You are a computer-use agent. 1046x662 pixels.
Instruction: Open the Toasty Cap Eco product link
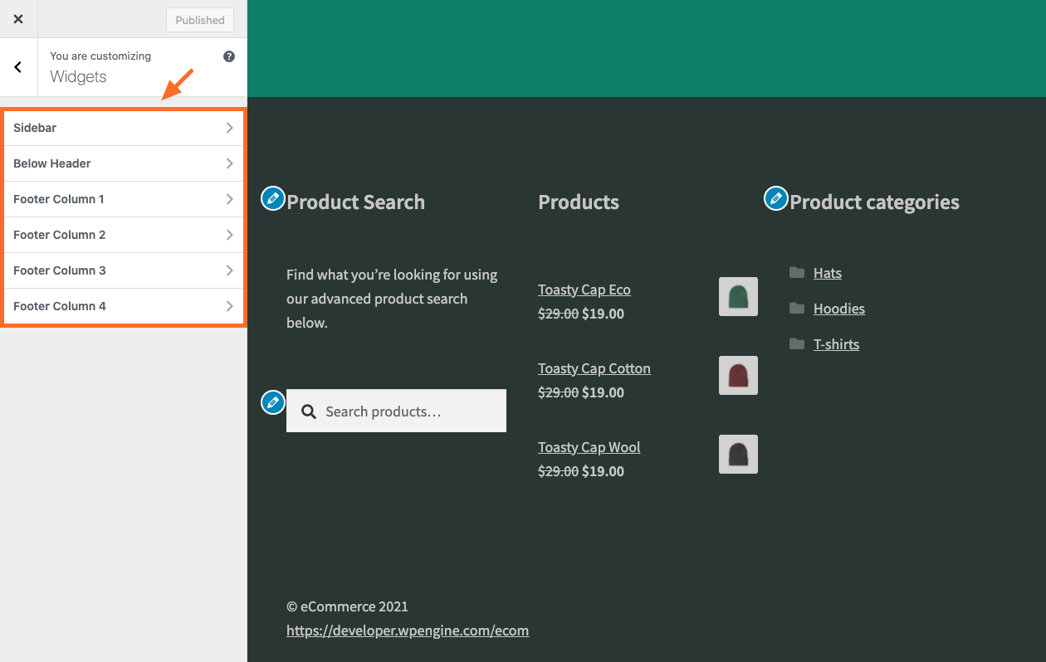(x=584, y=289)
